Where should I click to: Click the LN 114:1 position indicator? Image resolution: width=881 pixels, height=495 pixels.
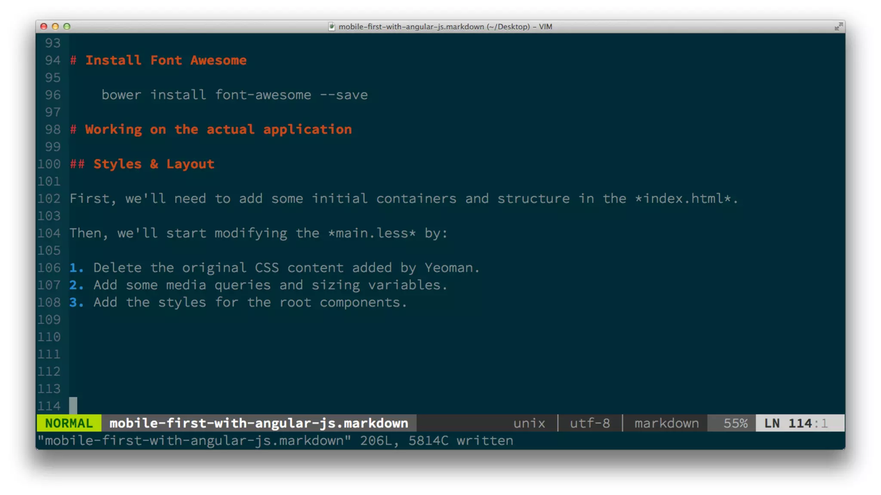click(795, 423)
